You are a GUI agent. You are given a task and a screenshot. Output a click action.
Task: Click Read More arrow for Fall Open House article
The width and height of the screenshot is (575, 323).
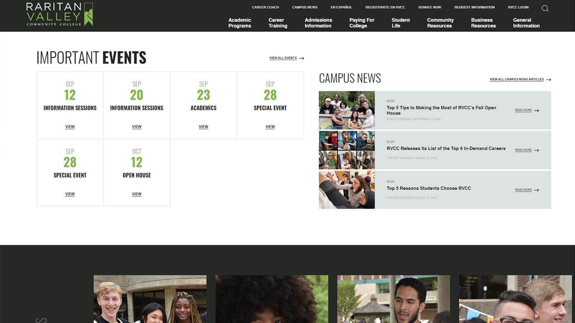(x=537, y=111)
